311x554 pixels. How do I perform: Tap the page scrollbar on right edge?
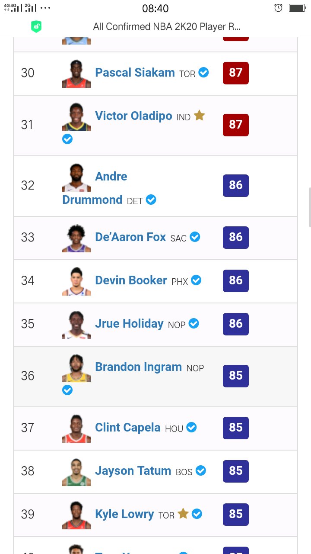click(310, 207)
